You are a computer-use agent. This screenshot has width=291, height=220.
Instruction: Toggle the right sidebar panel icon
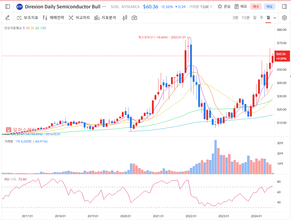click(x=284, y=7)
